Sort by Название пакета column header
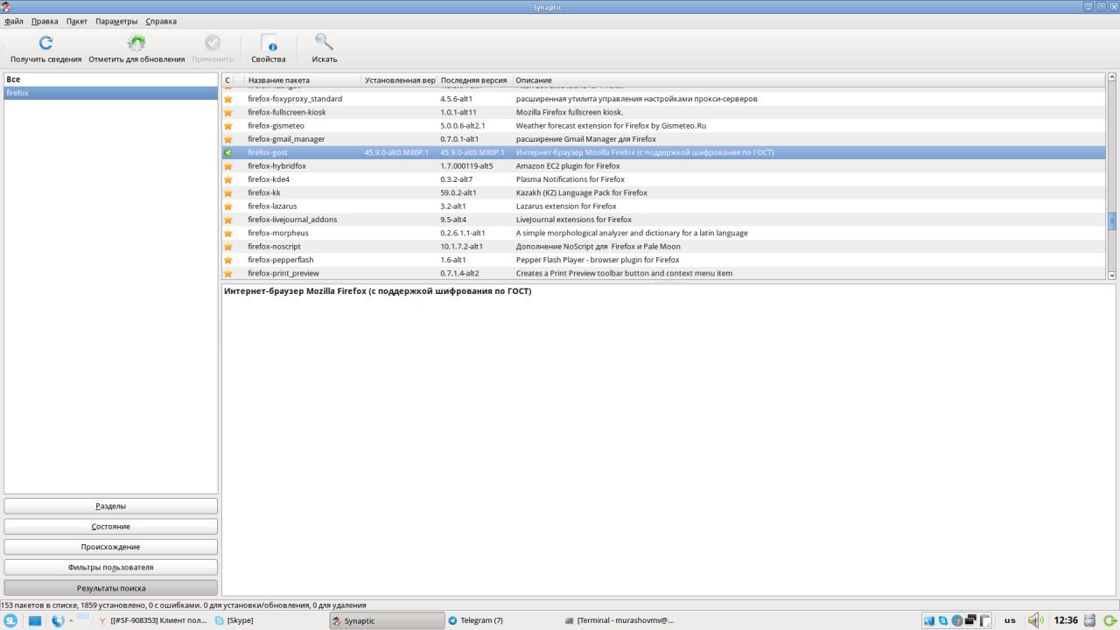1120x630 pixels. click(x=303, y=80)
